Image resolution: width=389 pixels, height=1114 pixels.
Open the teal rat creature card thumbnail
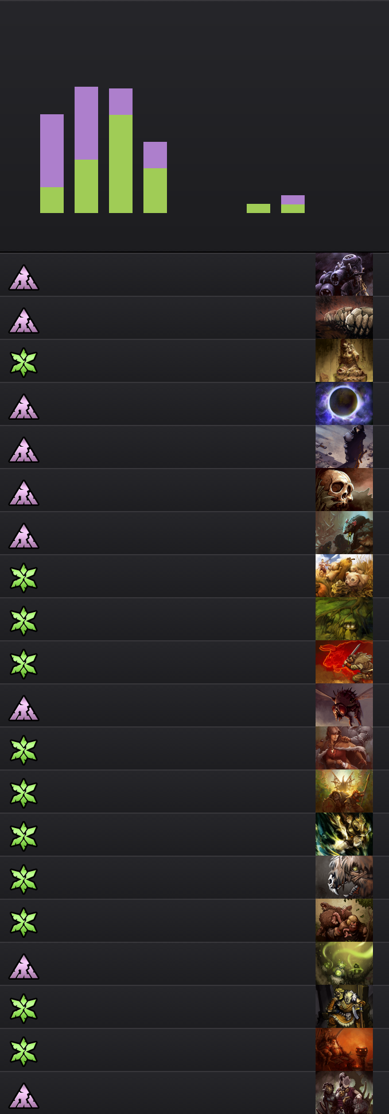tap(344, 533)
